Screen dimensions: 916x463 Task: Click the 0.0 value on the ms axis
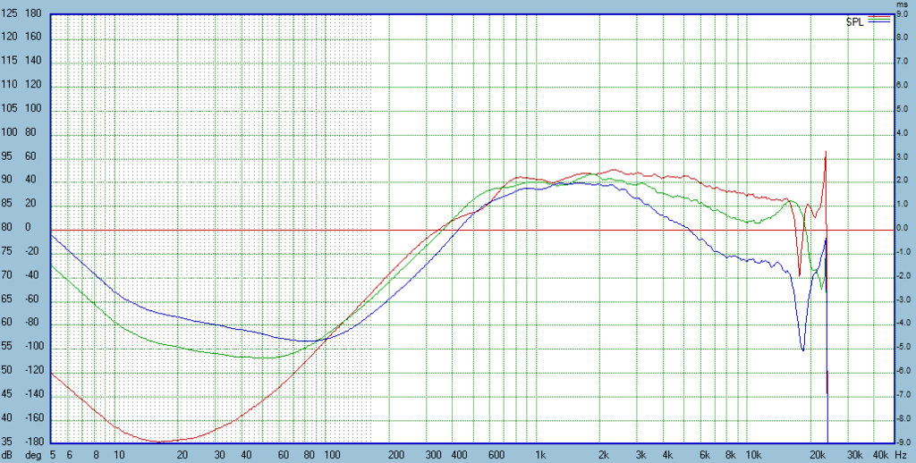(903, 228)
